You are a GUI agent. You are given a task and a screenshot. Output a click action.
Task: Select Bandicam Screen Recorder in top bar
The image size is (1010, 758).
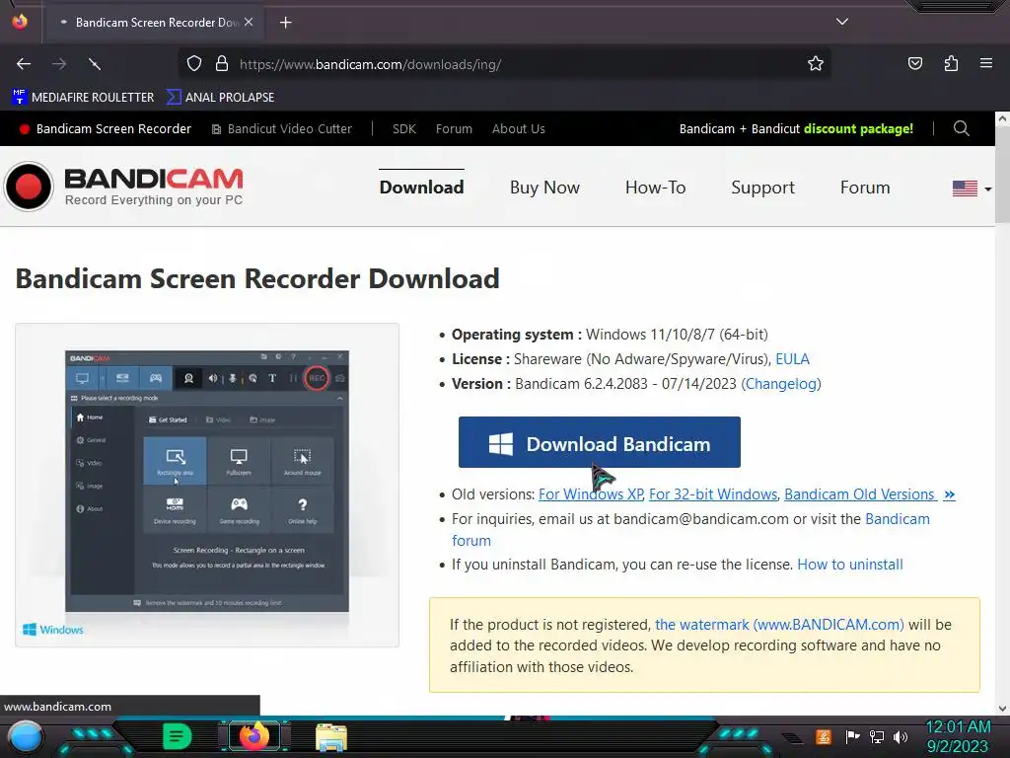click(x=105, y=129)
